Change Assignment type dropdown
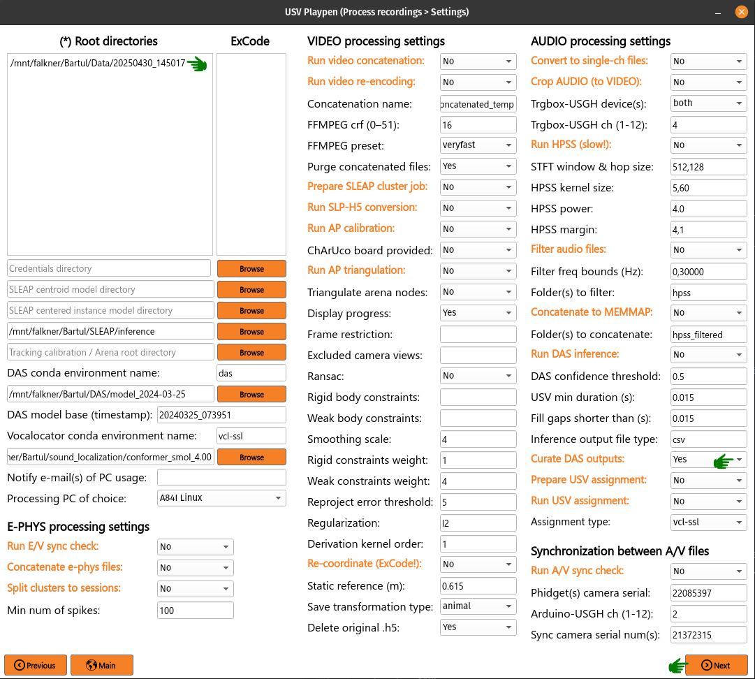 pyautogui.click(x=708, y=522)
